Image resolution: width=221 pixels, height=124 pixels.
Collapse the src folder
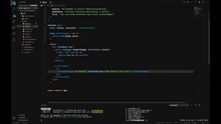[x=28, y=21]
